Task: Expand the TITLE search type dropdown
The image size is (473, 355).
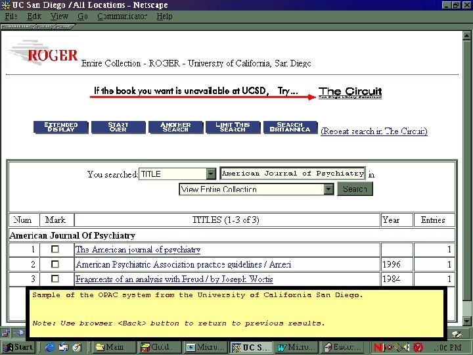Action: pyautogui.click(x=211, y=174)
